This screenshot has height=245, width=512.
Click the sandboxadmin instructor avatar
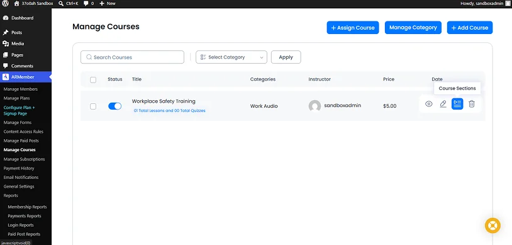point(314,106)
